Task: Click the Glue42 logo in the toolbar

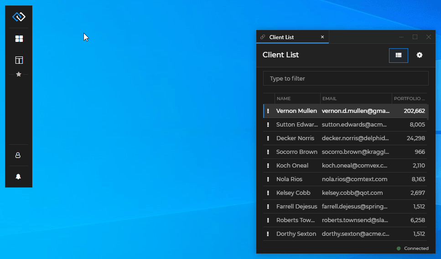Action: [19, 17]
